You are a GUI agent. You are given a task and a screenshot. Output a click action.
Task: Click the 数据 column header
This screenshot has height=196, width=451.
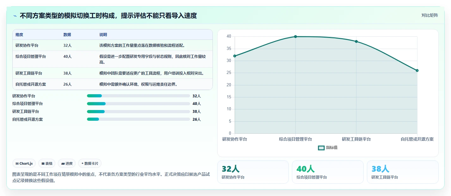click(x=67, y=35)
